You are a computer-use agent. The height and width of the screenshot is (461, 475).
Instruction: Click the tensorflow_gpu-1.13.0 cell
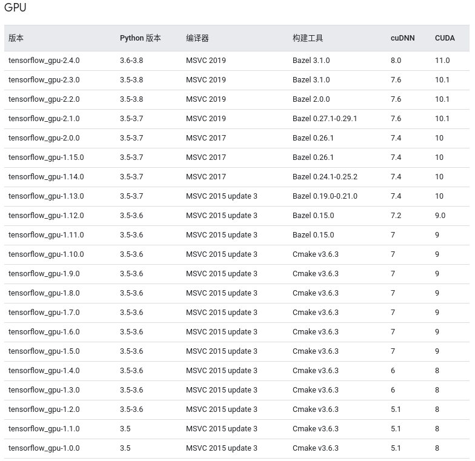pos(46,196)
